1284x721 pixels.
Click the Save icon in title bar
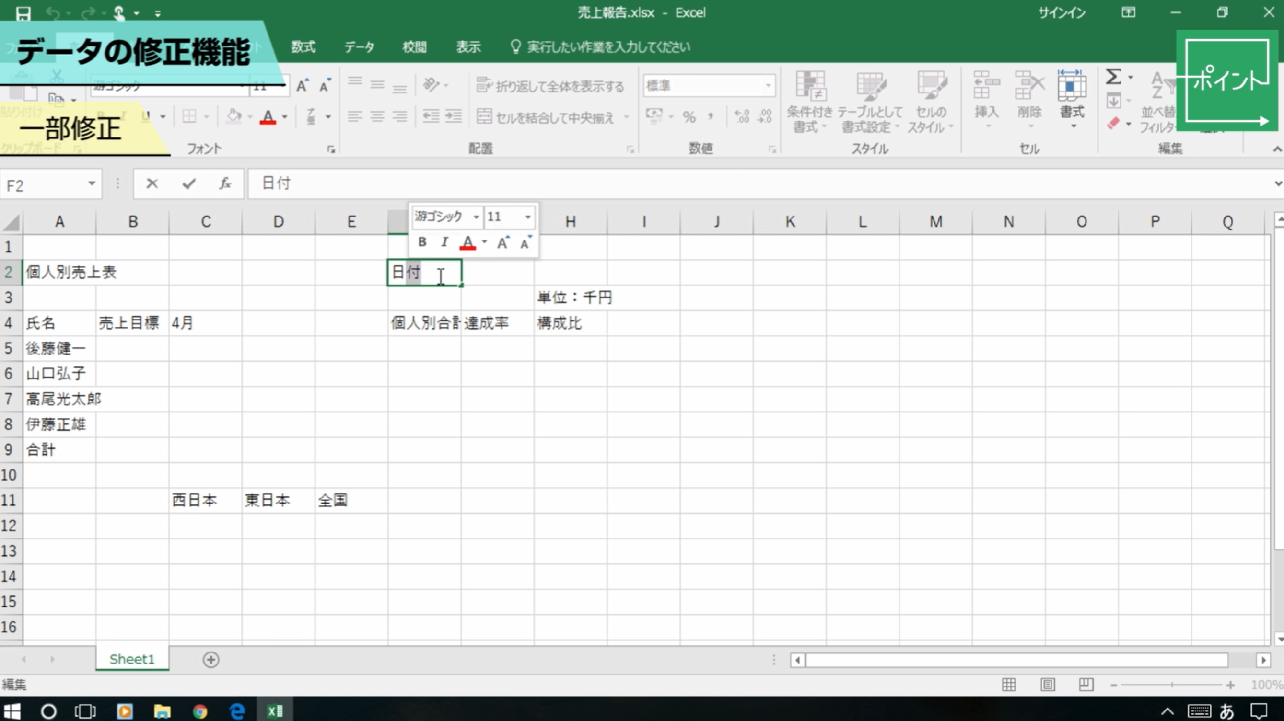tap(23, 13)
